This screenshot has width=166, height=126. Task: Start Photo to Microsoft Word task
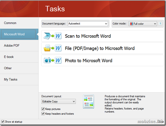click(102, 60)
